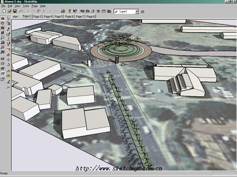Switch to the Page 3 tab
This screenshot has height=177, width=237.
click(37, 17)
